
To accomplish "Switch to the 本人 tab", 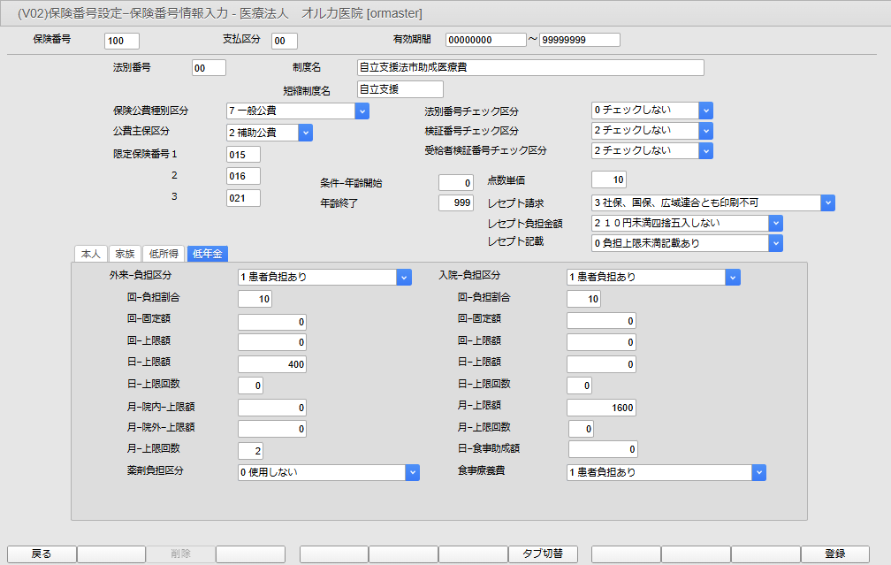I will point(90,254).
